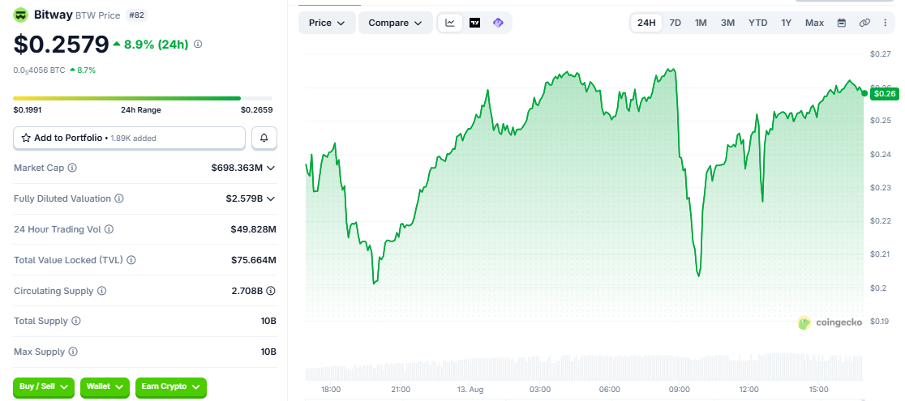905x401 pixels.
Task: Click the 24h Range label text
Action: 141,109
